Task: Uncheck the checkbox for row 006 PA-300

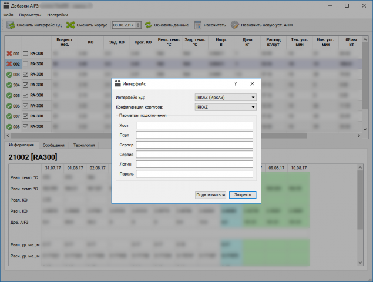Action: click(25, 106)
